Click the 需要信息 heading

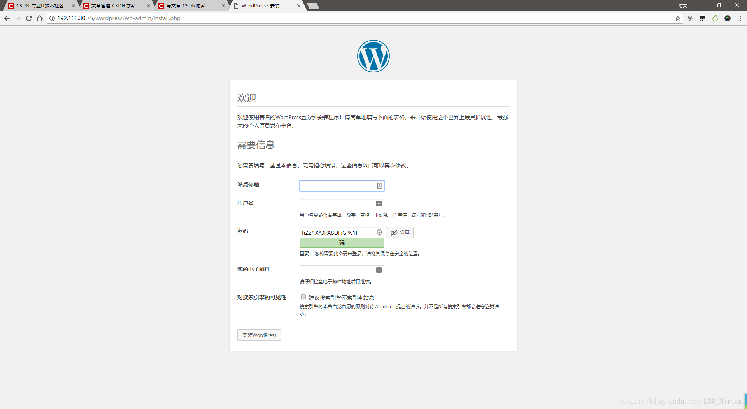coord(256,145)
